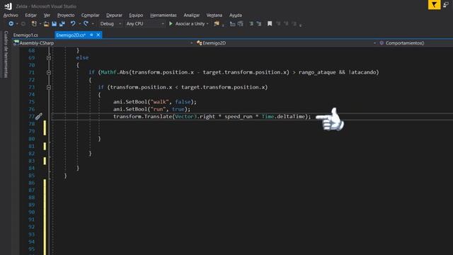Switch to the Enemigo1.cs tab
The image size is (453, 255).
point(25,35)
